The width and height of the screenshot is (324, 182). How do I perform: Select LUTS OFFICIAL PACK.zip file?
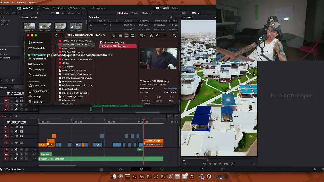click(x=74, y=71)
